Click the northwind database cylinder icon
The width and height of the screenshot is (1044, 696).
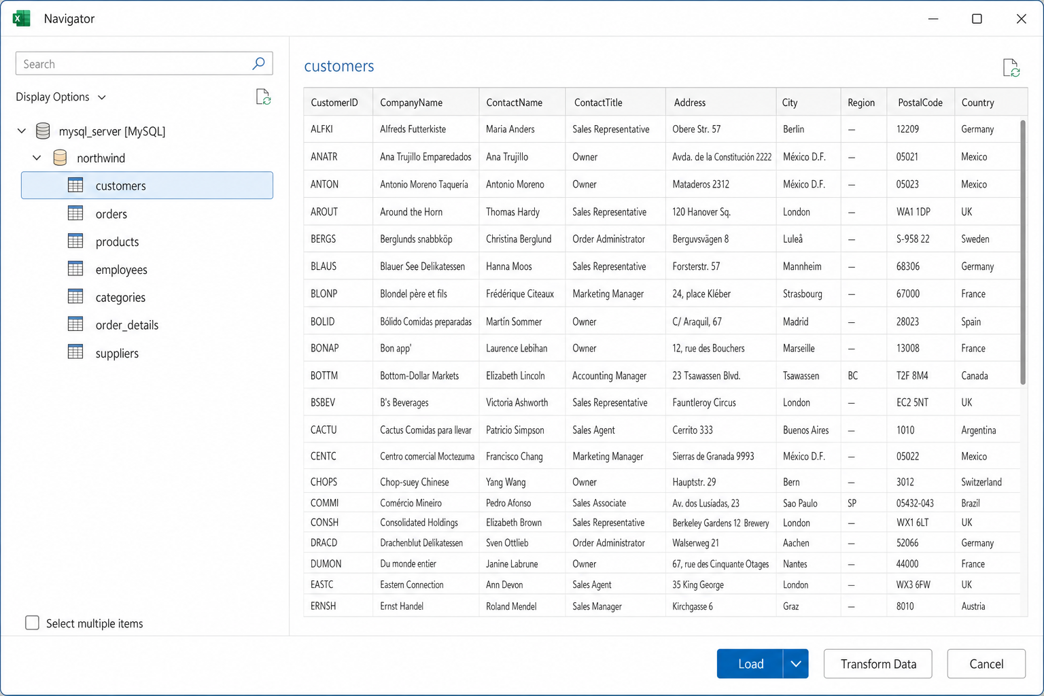click(x=60, y=158)
